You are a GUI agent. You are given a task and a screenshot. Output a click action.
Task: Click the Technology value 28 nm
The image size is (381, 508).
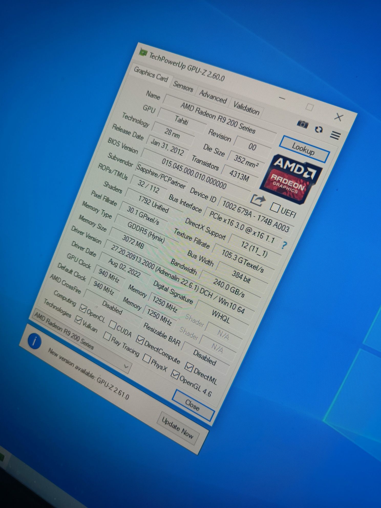point(172,133)
